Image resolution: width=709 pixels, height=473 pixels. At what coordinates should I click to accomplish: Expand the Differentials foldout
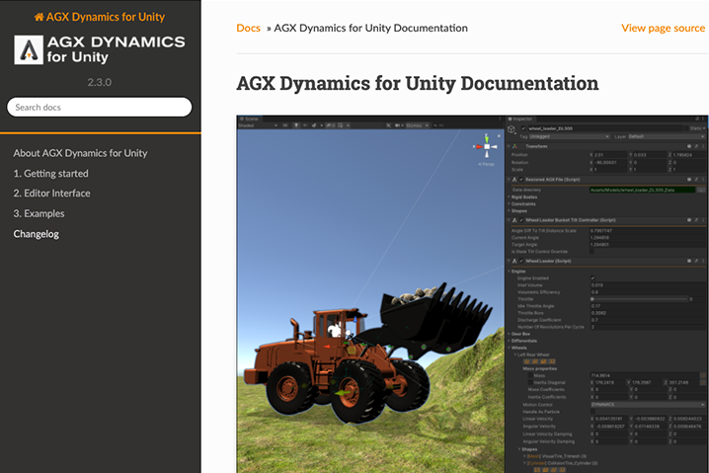(509, 341)
